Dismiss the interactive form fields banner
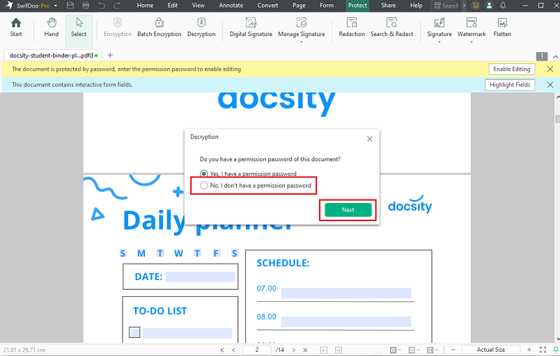560x356 pixels. coord(550,85)
